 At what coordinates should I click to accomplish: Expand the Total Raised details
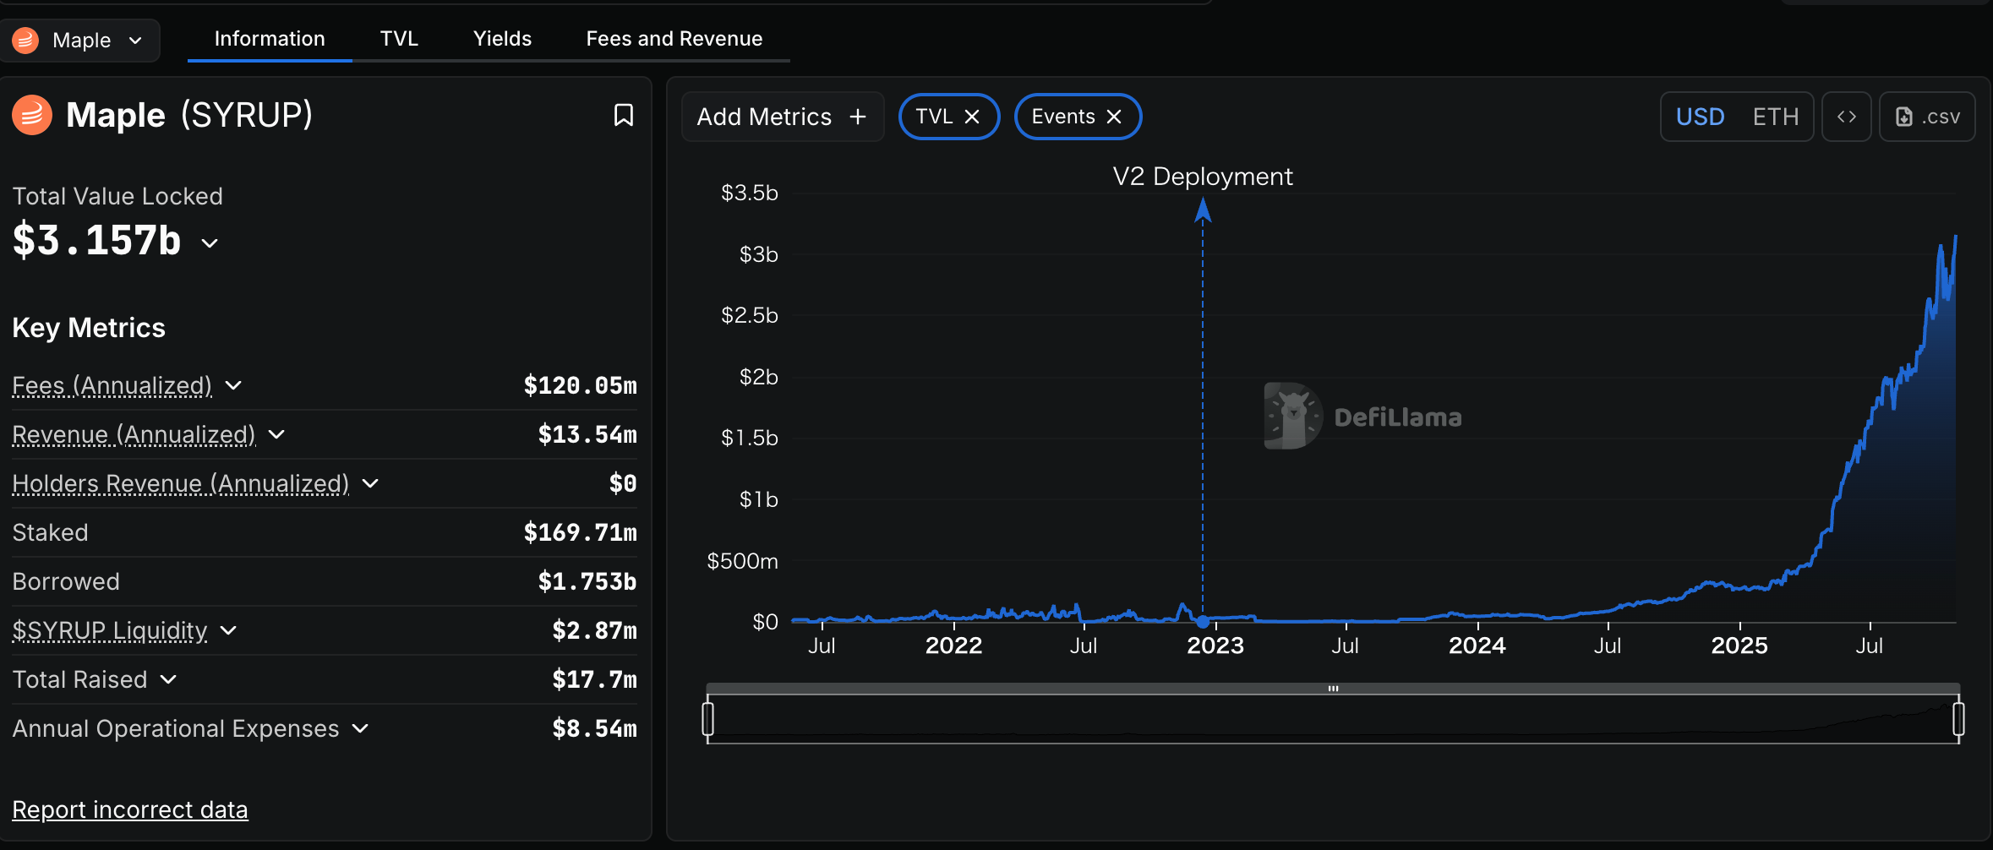168,679
